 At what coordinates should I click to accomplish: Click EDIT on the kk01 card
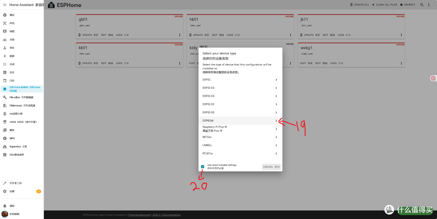coord(107,63)
